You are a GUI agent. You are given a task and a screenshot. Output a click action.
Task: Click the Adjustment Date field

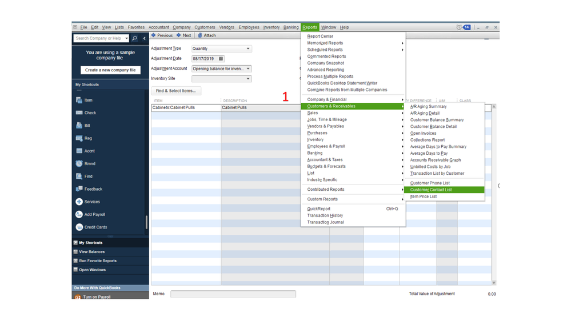click(x=208, y=59)
